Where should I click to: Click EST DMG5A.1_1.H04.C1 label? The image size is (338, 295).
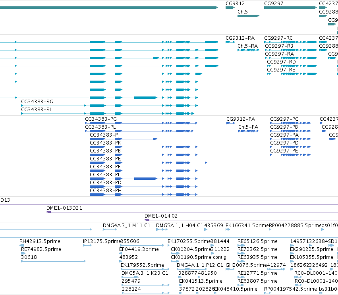[x=180, y=226]
